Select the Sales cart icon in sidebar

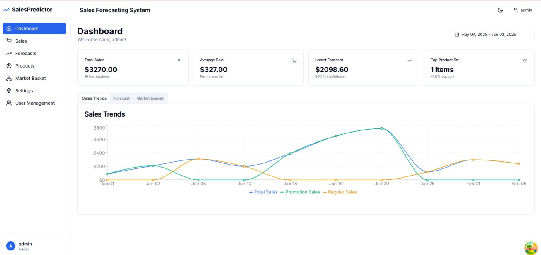pos(9,41)
